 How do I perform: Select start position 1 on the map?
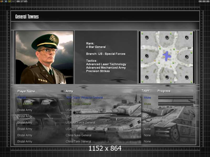[x=187, y=77]
